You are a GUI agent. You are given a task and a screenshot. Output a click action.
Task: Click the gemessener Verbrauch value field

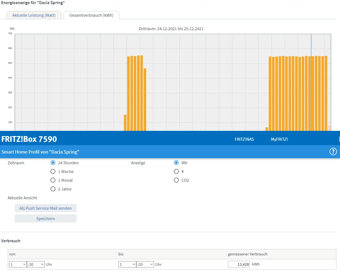tap(239, 264)
